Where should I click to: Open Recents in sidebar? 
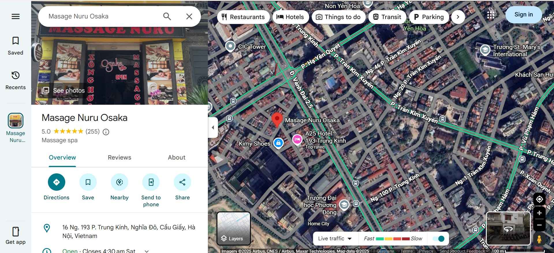16,80
